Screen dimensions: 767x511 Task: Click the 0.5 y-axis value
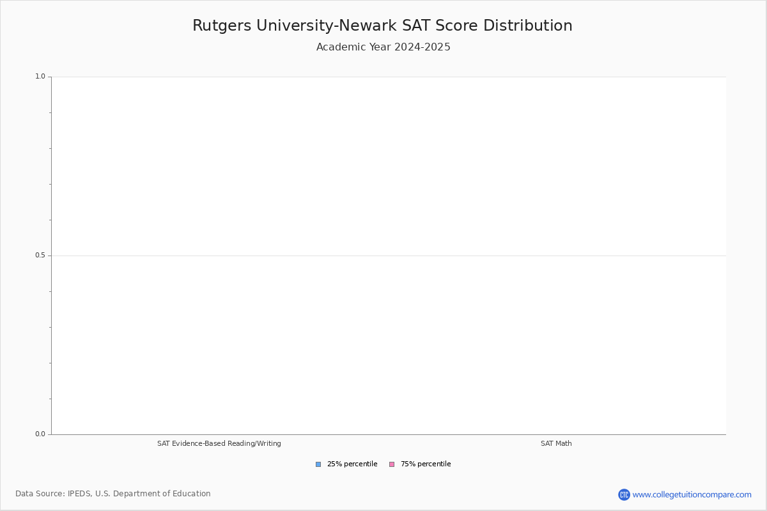click(40, 256)
